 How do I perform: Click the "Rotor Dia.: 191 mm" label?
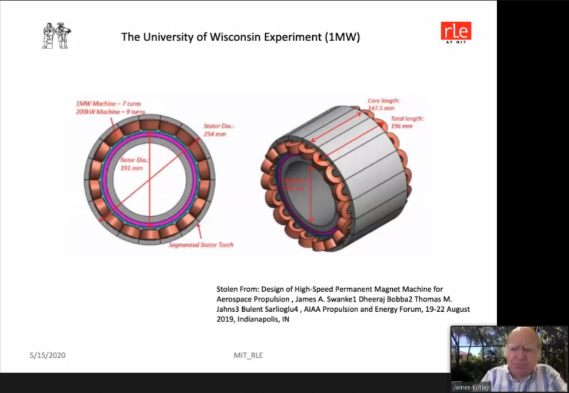131,164
